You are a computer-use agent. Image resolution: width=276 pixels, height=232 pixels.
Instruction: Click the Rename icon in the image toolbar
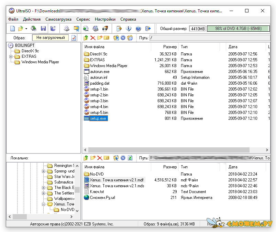107,38
